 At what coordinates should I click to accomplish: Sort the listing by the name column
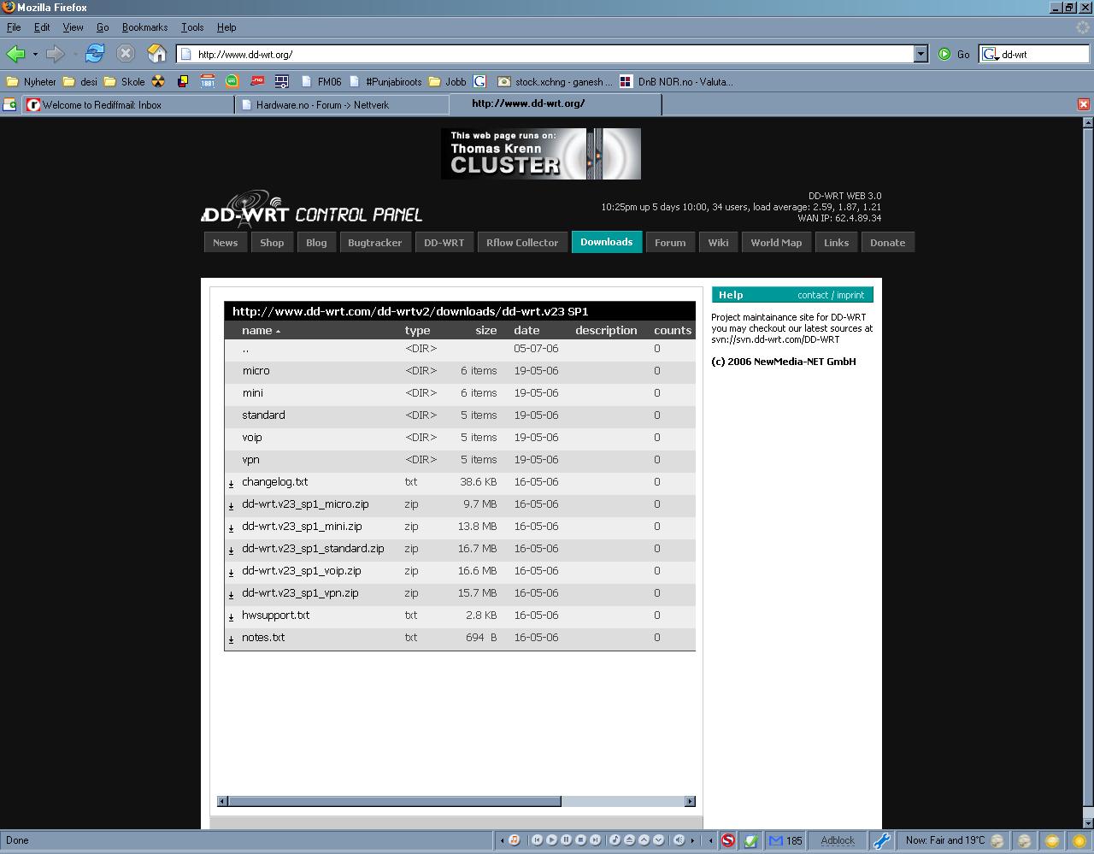tap(261, 330)
